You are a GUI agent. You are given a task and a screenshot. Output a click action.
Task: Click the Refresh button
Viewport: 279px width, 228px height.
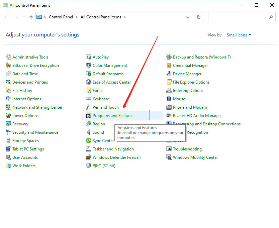[x=199, y=17]
